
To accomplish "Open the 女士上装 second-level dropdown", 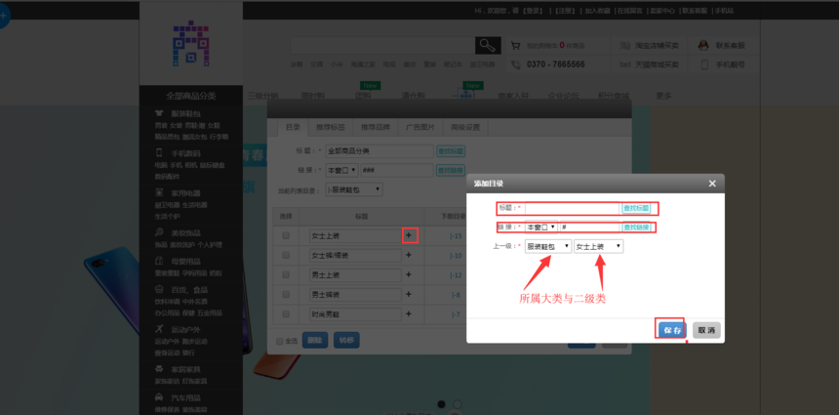I will click(598, 246).
